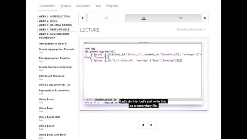Open the Wiki tab
The width and height of the screenshot is (247, 139).
coord(98,6)
